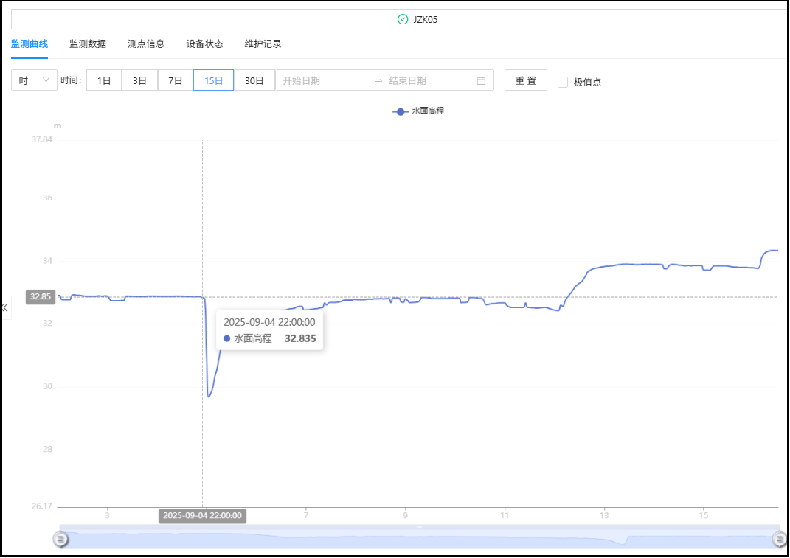The image size is (790, 558).
Task: Click the blue dot inside the tooltip
Action: [226, 338]
